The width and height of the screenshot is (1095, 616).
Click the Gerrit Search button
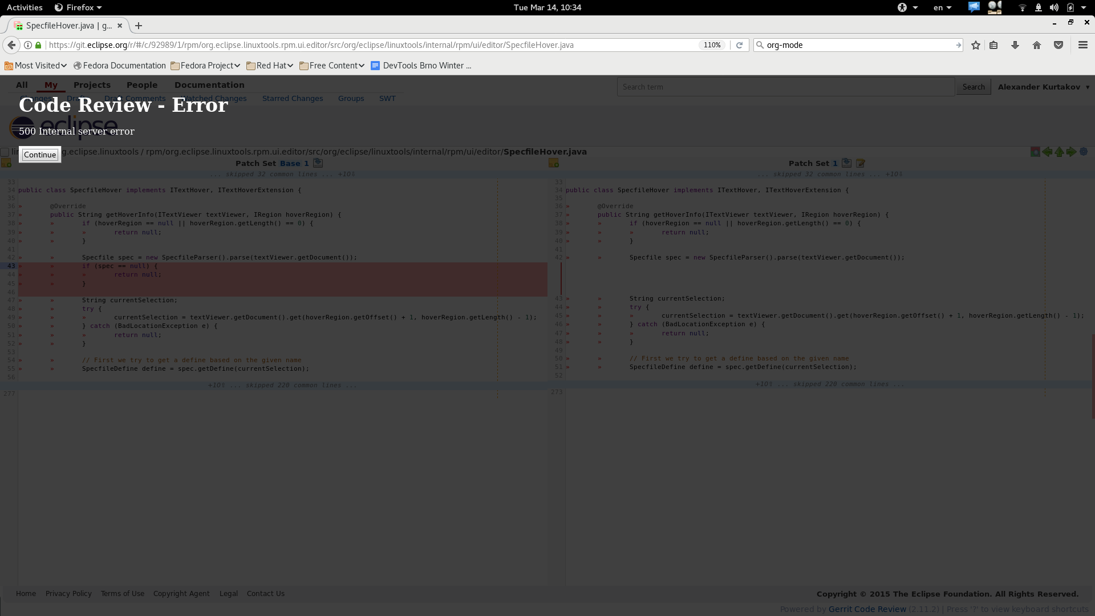click(x=974, y=87)
